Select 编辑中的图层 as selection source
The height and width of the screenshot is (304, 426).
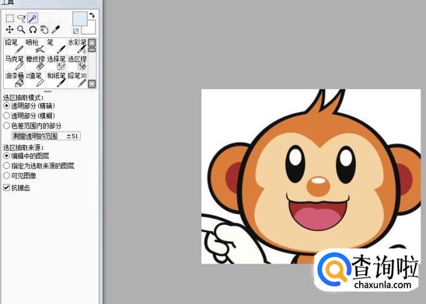tap(26, 156)
